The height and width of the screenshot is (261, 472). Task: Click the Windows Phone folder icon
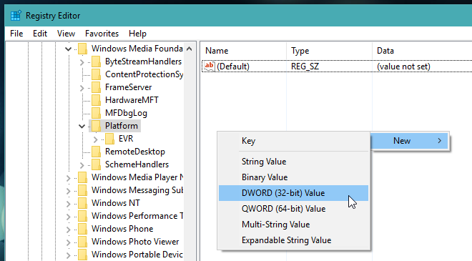click(82, 229)
